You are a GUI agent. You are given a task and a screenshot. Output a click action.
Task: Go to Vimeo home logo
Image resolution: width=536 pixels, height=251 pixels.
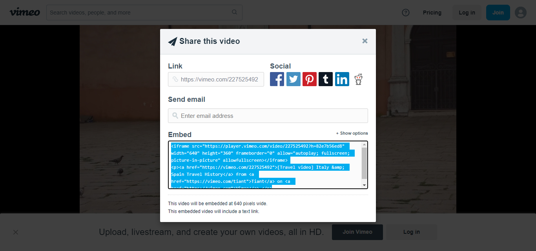25,12
